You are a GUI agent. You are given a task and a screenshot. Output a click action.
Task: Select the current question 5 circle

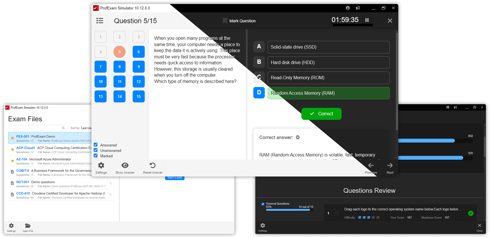click(119, 52)
